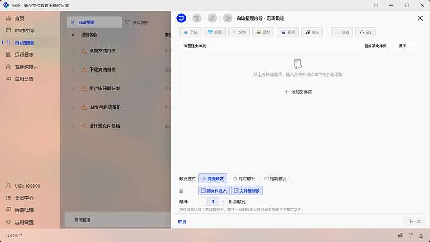Click the version number V26.05.47
The height and width of the screenshot is (242, 430).
[14, 235]
